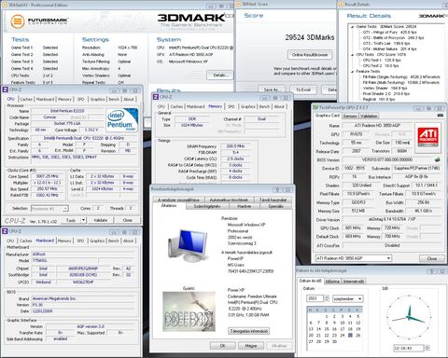The width and height of the screenshot is (448, 358).
Task: Collapse the Game Tests tree node
Action: point(353,27)
